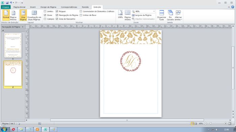Open the 45% zoom combo box dropdown
The image size is (236, 132).
[x=154, y=11]
